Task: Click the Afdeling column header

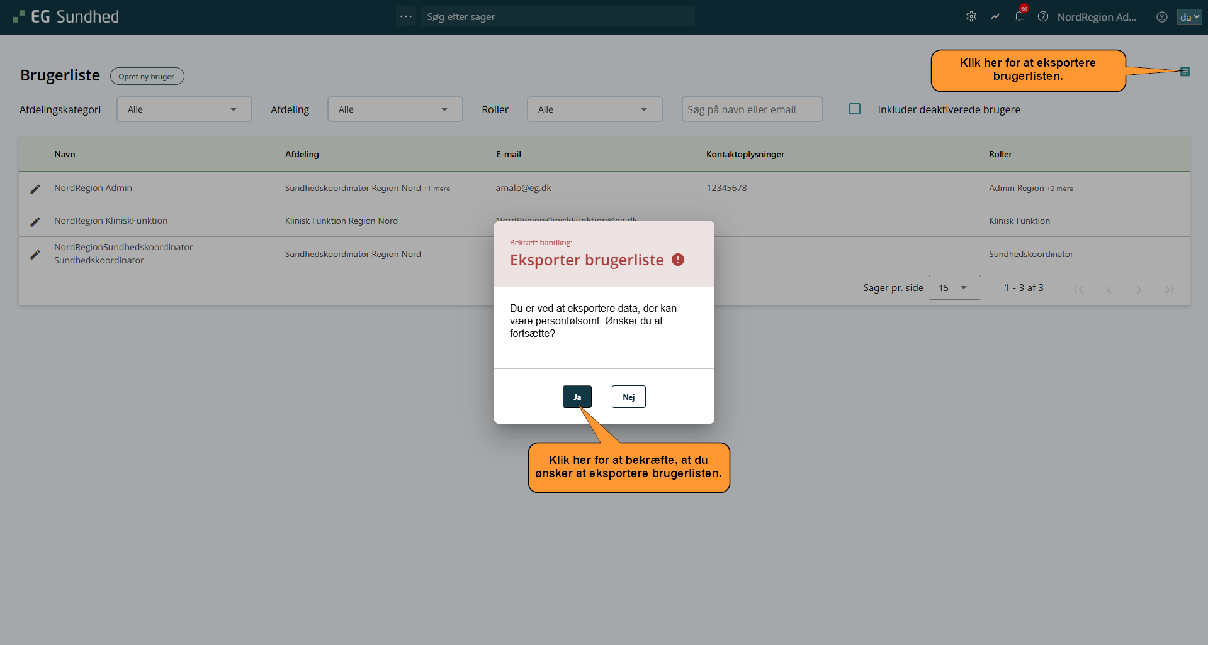Action: [302, 154]
